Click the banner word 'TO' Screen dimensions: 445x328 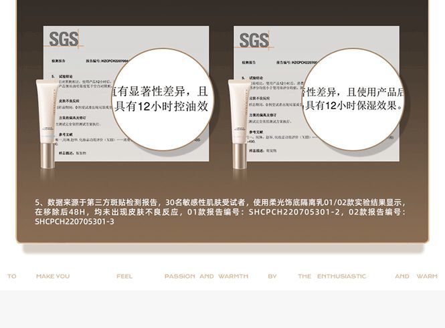[12, 276]
